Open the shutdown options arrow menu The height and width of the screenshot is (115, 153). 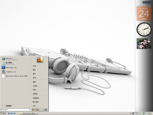46,110
